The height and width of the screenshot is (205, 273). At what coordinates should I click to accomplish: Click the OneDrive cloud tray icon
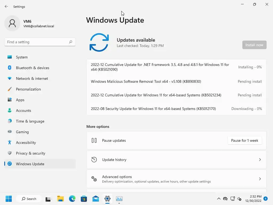coord(225,199)
